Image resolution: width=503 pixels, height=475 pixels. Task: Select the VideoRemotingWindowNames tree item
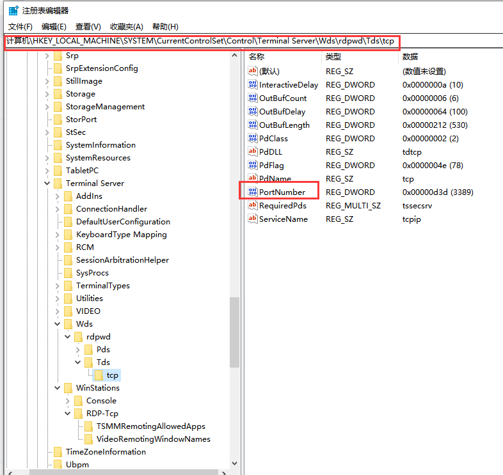tap(154, 439)
